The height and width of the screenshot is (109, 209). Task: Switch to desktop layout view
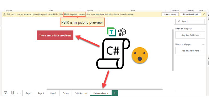pyautogui.click(x=5, y=93)
